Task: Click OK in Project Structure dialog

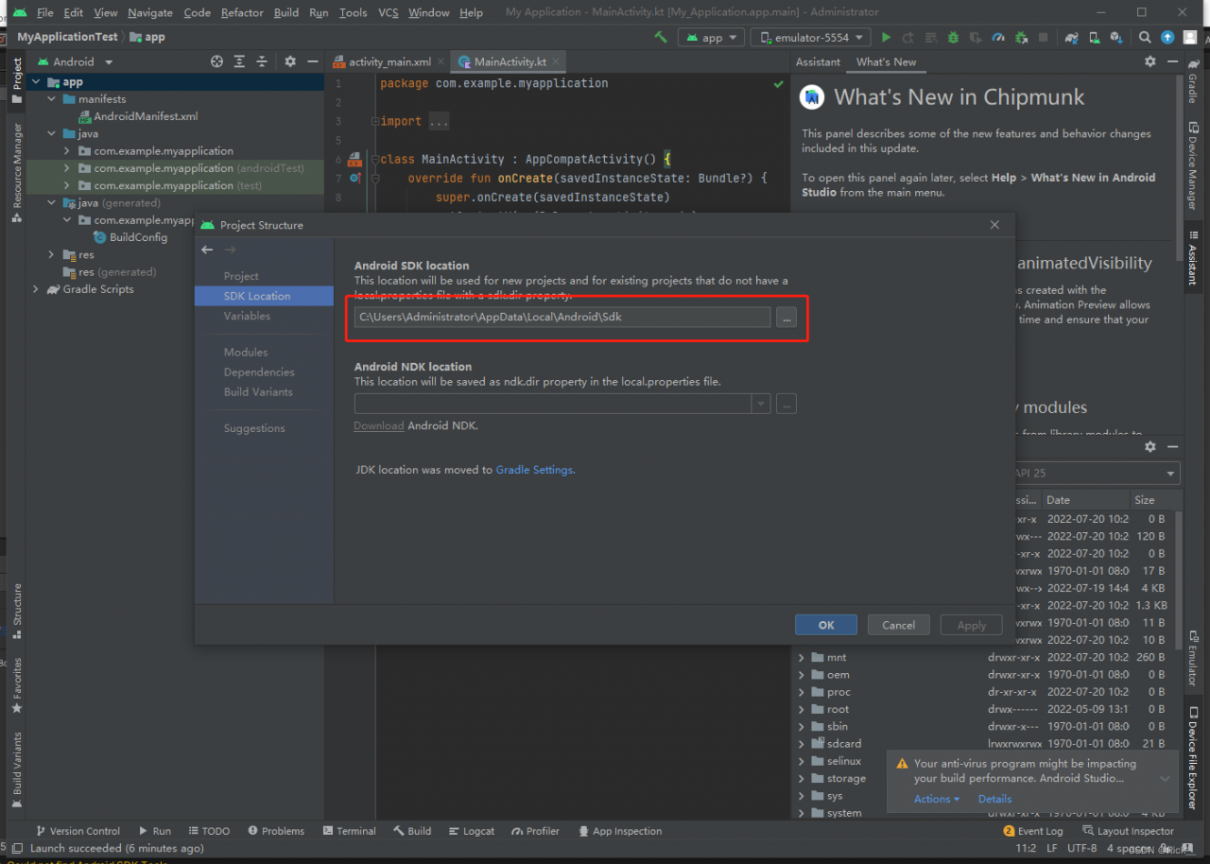Action: point(826,625)
